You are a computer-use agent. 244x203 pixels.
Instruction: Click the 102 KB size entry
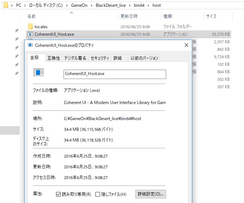[x=224, y=64]
